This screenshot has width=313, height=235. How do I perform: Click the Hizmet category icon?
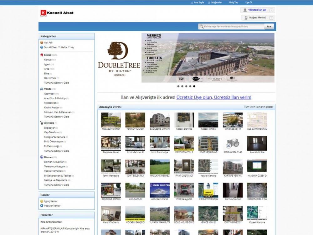(x=42, y=157)
